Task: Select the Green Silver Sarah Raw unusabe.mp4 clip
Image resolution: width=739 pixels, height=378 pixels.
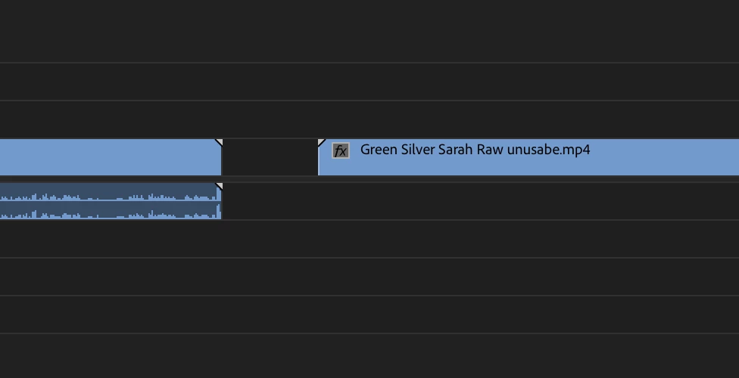Action: coord(529,157)
